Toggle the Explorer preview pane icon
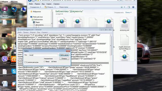This screenshot has height=91, width=162. 129,7
